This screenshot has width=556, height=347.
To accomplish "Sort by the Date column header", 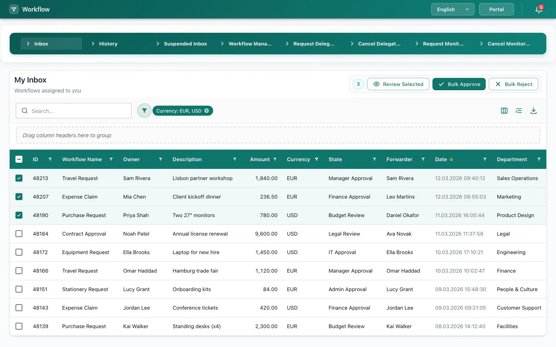I will click(441, 159).
